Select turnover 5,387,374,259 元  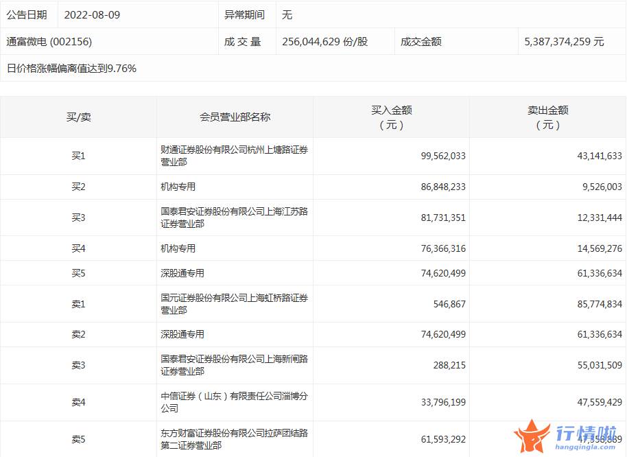pyautogui.click(x=564, y=42)
